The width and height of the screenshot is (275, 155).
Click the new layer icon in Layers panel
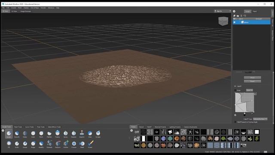pyautogui.click(x=235, y=15)
